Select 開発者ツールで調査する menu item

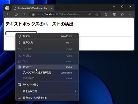(47, 98)
